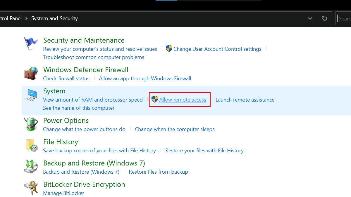Click the Control Panel search box
351x197 pixels.
tap(345, 18)
